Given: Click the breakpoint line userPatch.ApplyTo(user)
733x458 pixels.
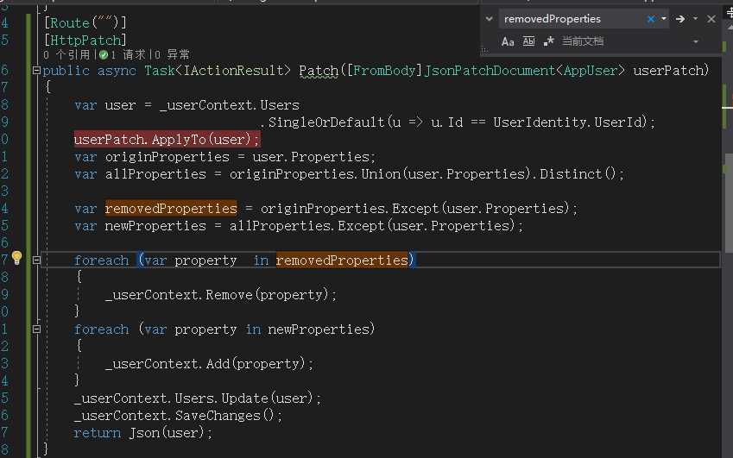Looking at the screenshot, I should pos(167,139).
